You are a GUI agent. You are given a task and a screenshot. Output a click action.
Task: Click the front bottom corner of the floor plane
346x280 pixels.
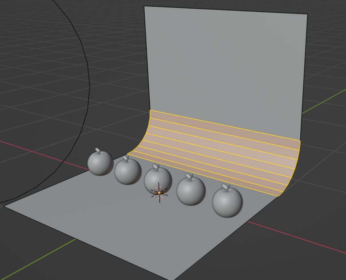[x=174, y=279]
